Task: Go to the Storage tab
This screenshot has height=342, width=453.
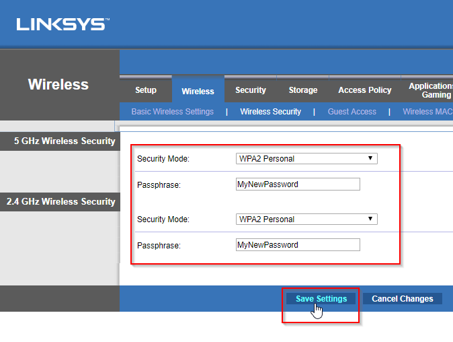Action: pos(302,90)
